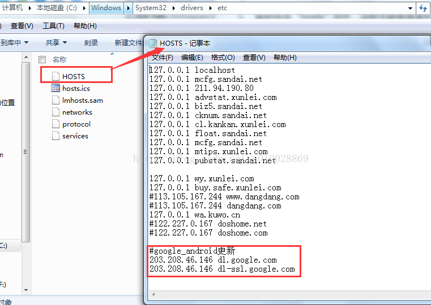Click the 计算机 breadcrumb segment
431x305 pixels.
point(12,8)
